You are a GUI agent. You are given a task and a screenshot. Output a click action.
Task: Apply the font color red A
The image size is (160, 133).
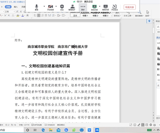(23, 15)
